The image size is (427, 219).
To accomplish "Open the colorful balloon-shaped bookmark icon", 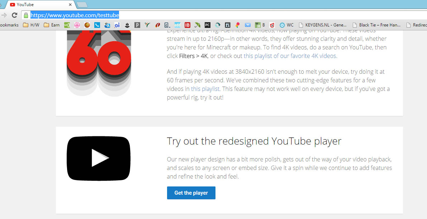I will [x=238, y=25].
